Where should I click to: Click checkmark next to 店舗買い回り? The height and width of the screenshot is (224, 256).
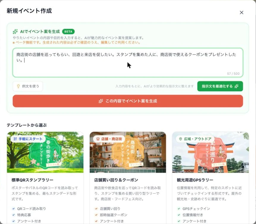[96, 209]
